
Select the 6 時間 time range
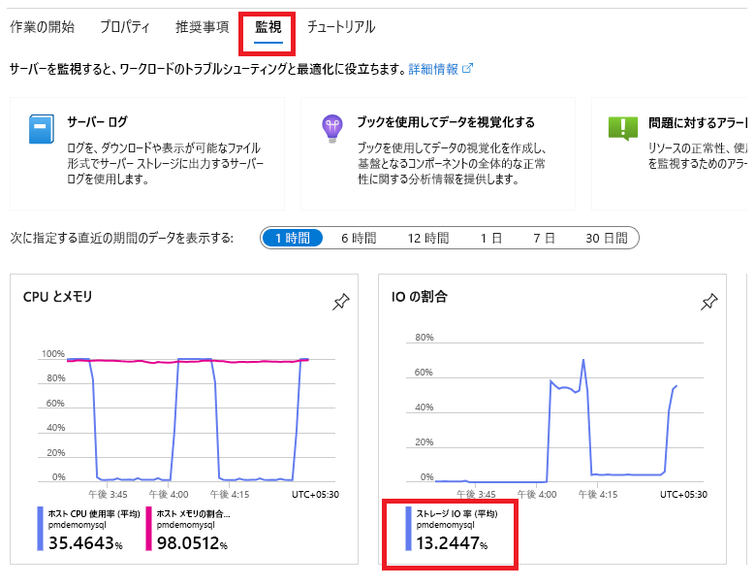359,238
